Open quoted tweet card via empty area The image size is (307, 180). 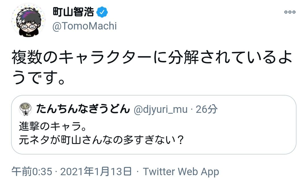(242, 133)
